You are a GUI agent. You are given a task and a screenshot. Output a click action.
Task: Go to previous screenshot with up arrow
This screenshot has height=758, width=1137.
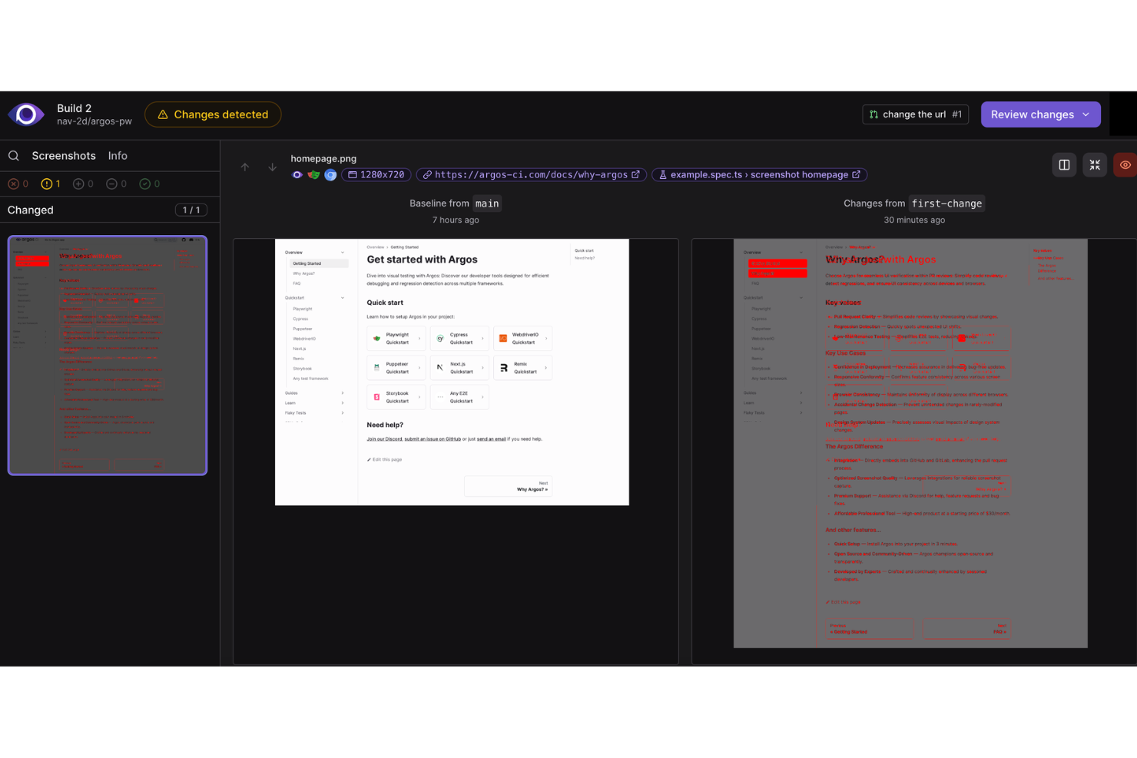[x=245, y=167]
